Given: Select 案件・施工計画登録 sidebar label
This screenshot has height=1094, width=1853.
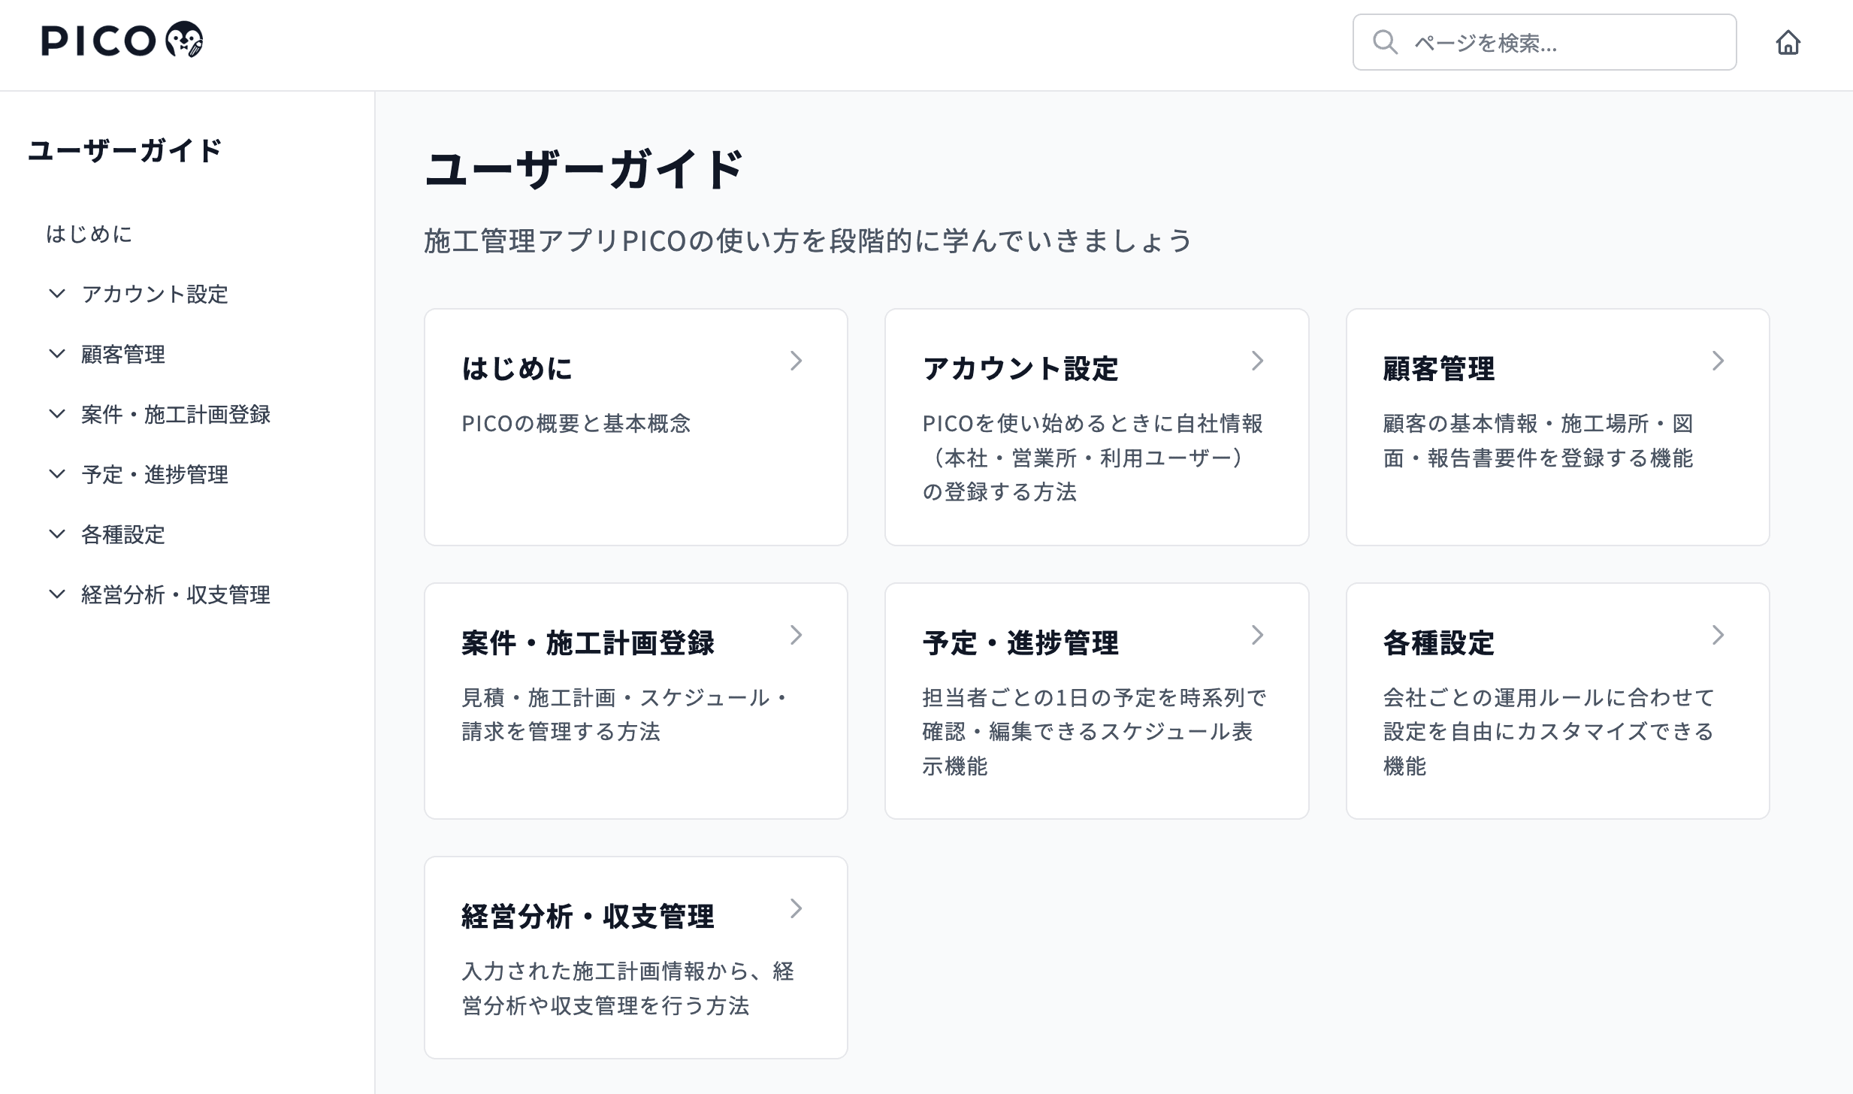Looking at the screenshot, I should click(x=176, y=414).
